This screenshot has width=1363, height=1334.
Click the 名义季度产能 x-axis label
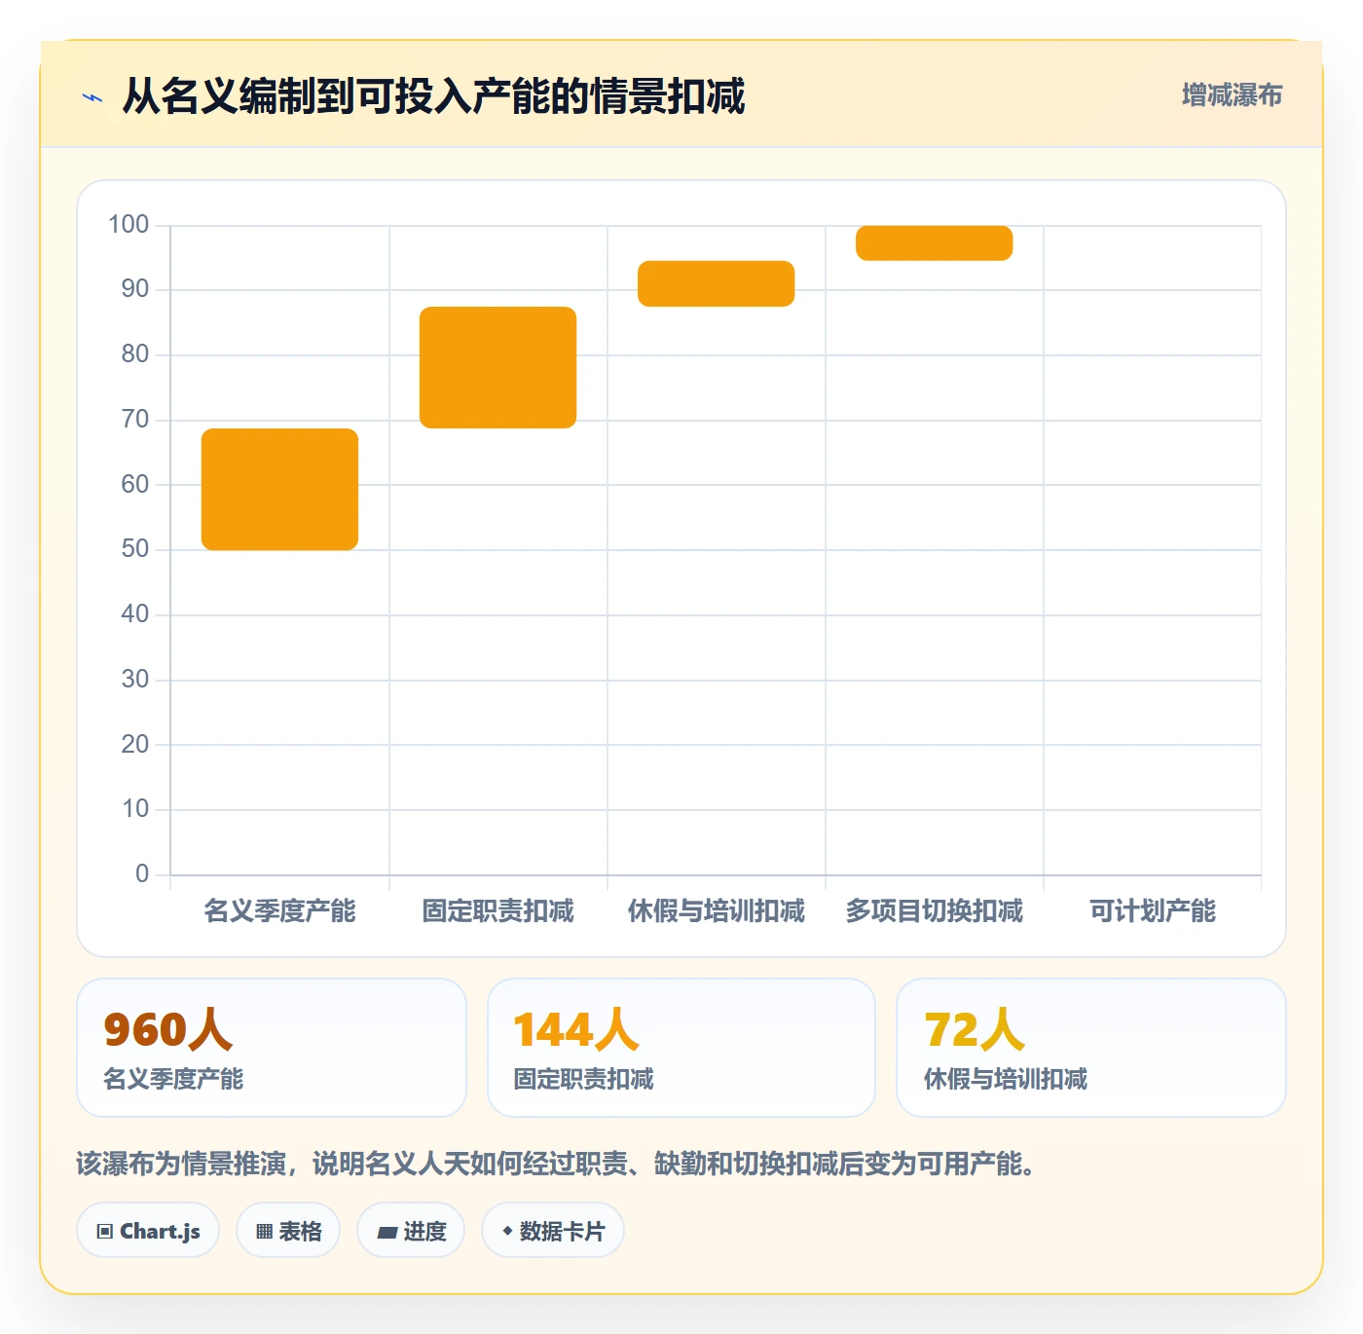tap(280, 911)
